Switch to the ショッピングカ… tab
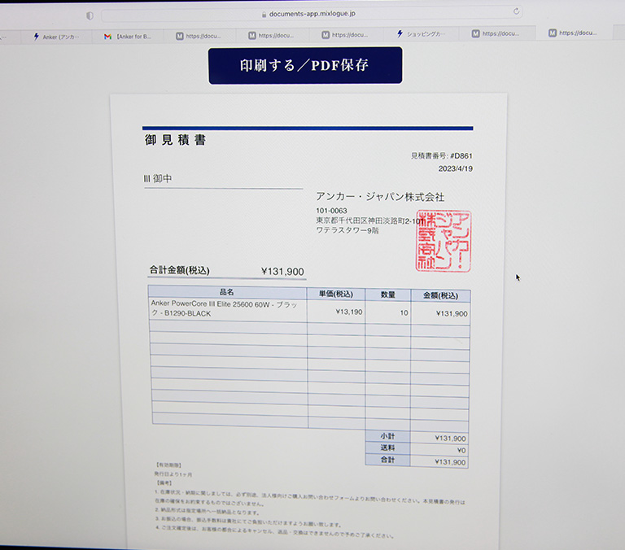The image size is (625, 550). click(421, 34)
